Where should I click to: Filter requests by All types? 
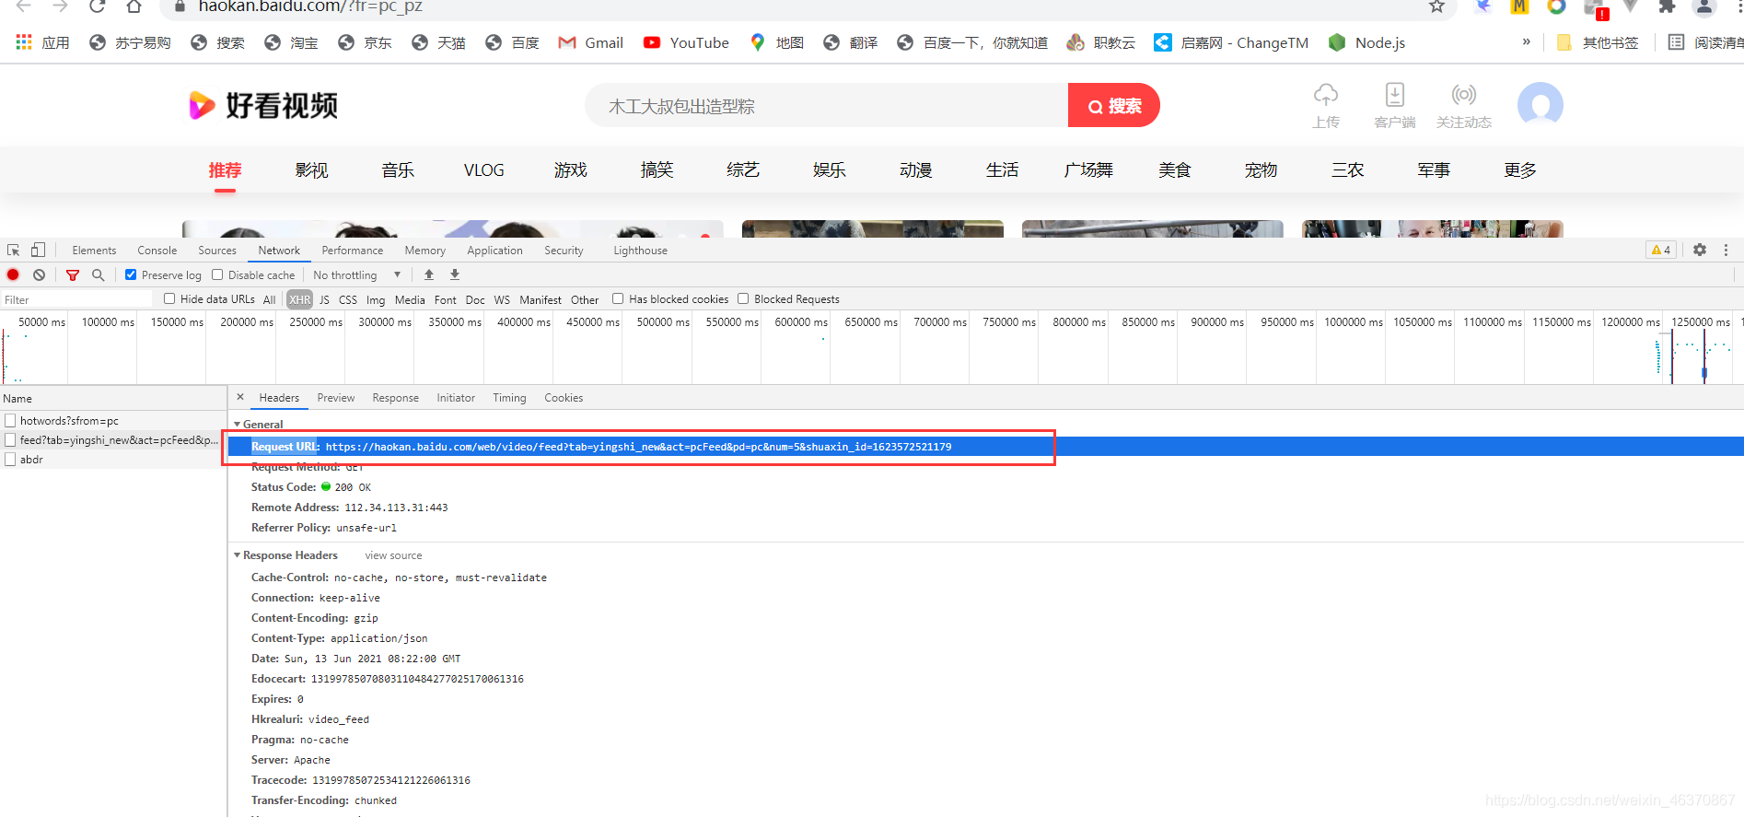tap(269, 299)
